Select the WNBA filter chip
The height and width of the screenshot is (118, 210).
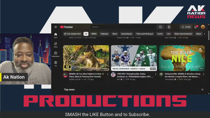pyautogui.click(x=94, y=34)
